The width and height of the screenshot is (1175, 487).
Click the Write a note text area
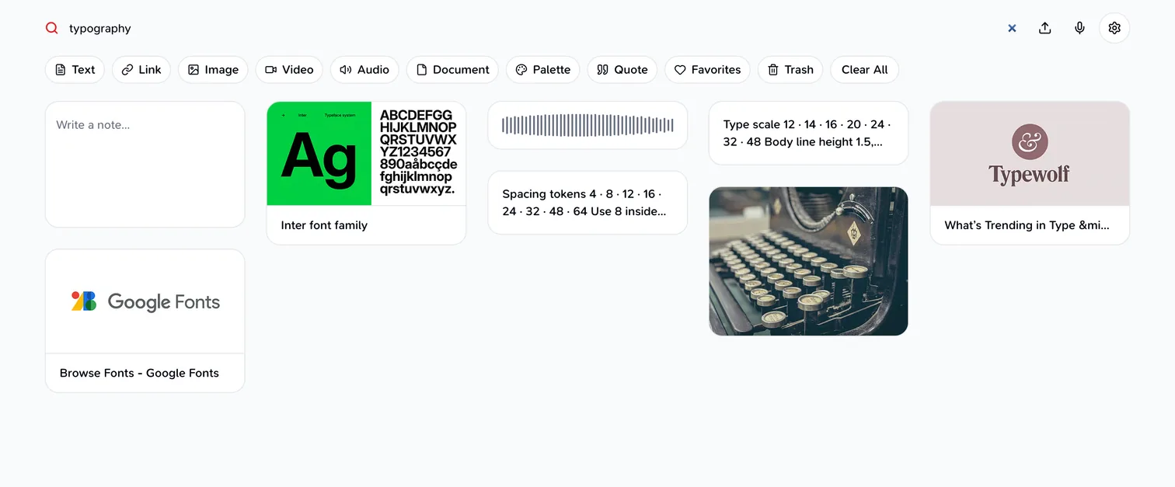145,164
